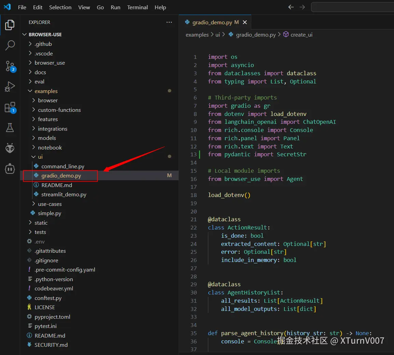Open the Search view icon
Screen dimensions: 394x355
[10, 45]
